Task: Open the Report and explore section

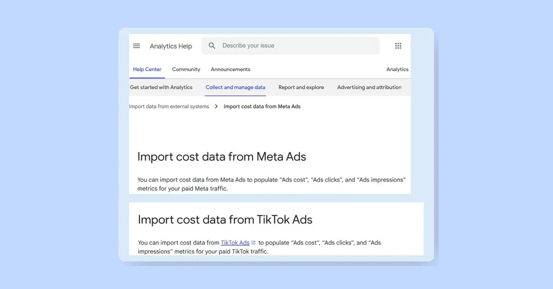Action: point(301,87)
